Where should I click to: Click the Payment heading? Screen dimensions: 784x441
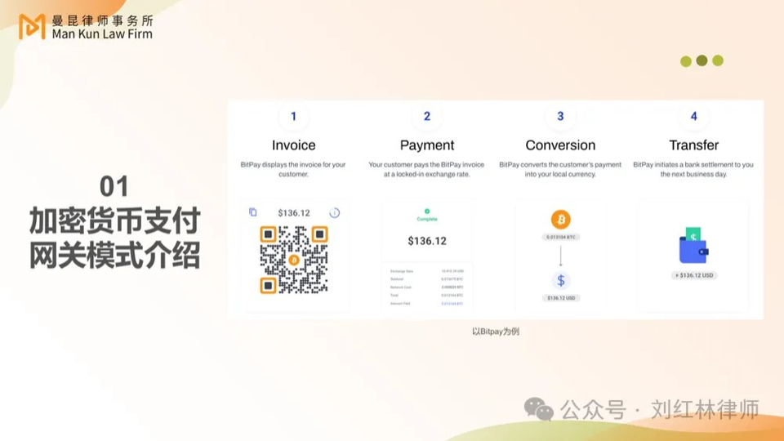tap(427, 145)
